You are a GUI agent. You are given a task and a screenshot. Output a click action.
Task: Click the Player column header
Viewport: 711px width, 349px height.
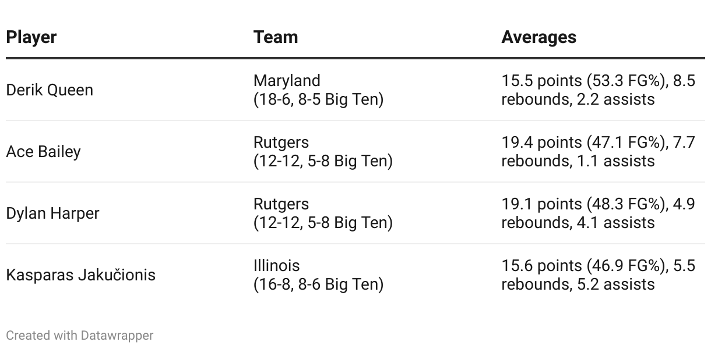[31, 37]
